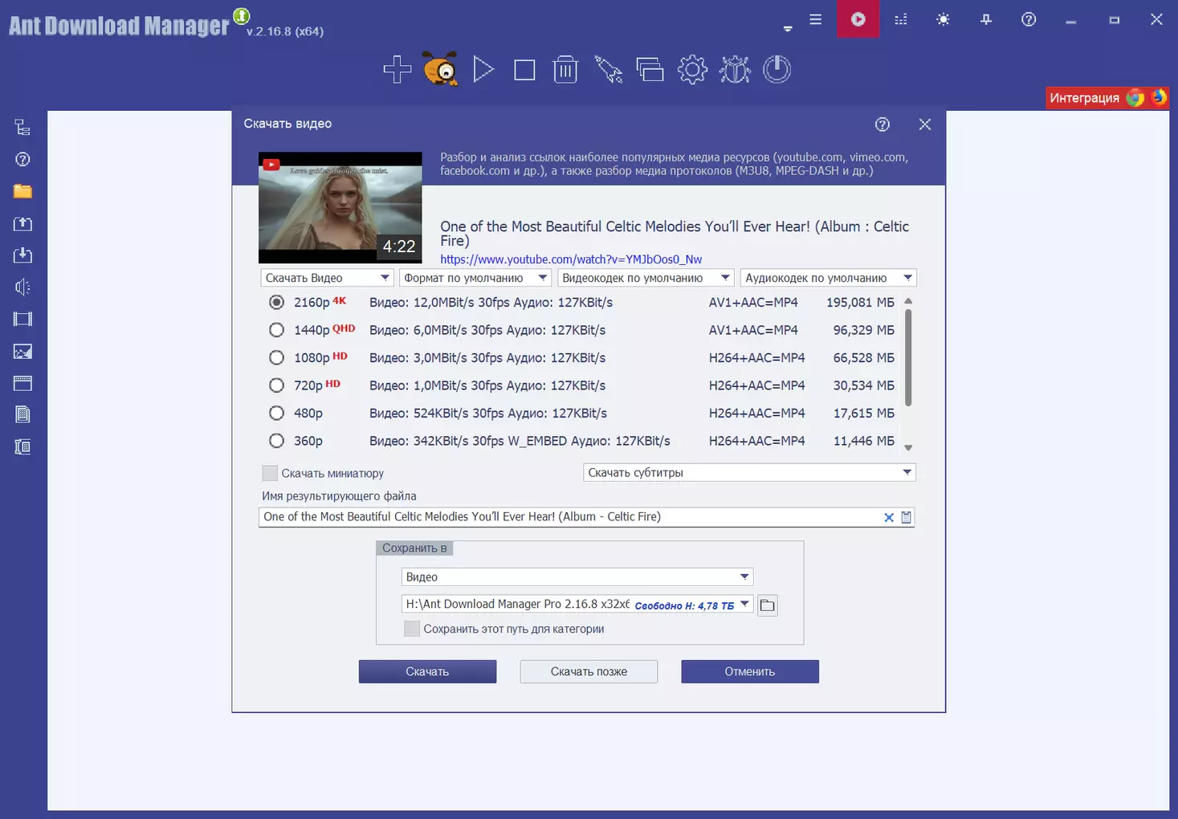Click the trash bin delete icon

566,70
